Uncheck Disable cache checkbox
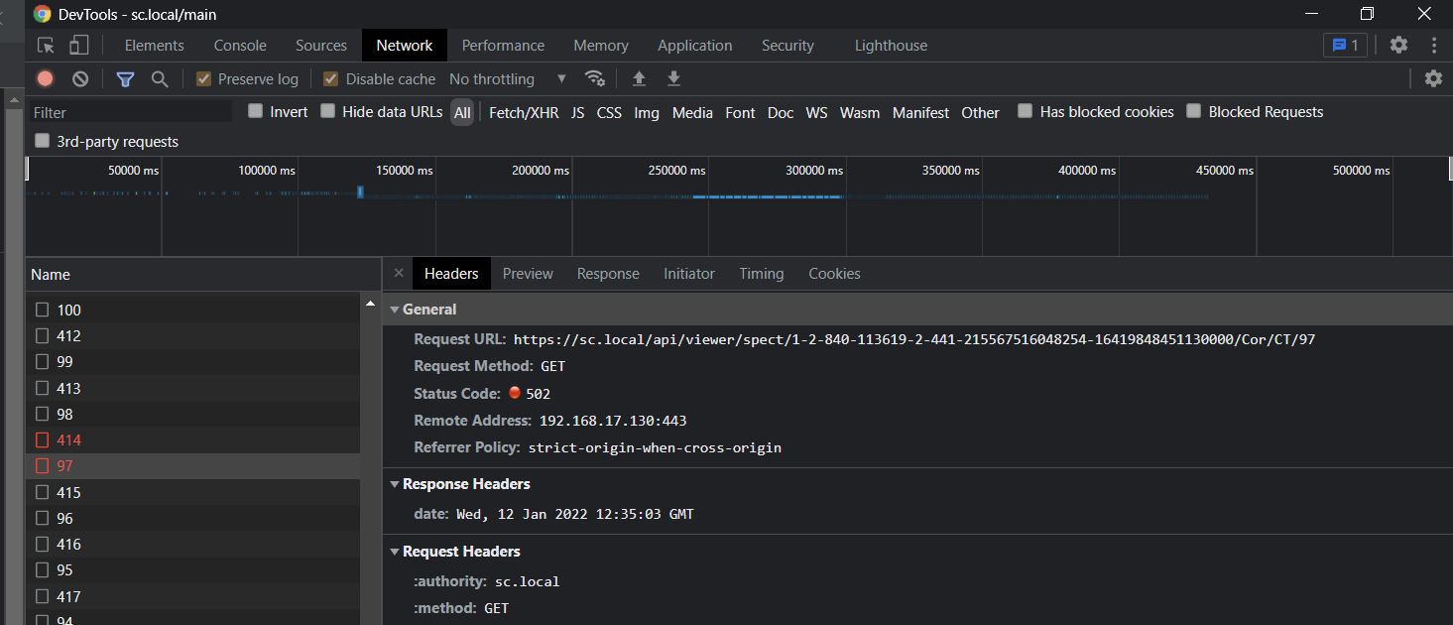The height and width of the screenshot is (625, 1453). [331, 78]
